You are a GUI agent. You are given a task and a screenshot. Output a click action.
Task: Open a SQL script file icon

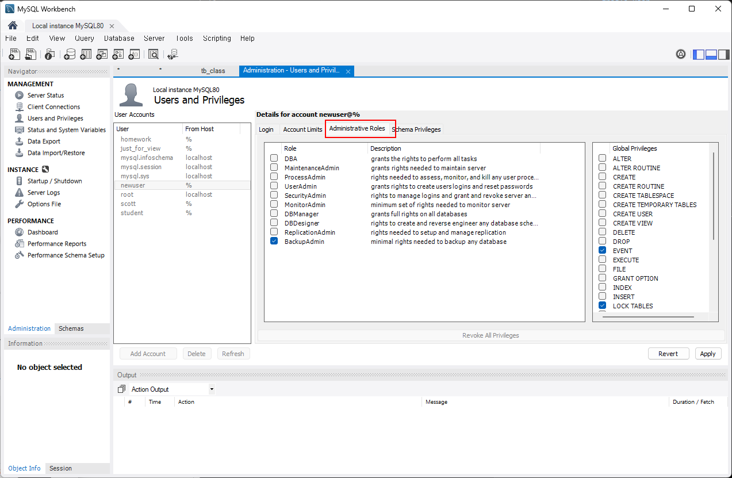tap(31, 54)
